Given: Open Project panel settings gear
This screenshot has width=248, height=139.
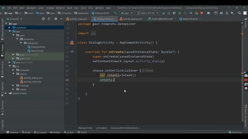Looking at the screenshot, I should [56, 19].
